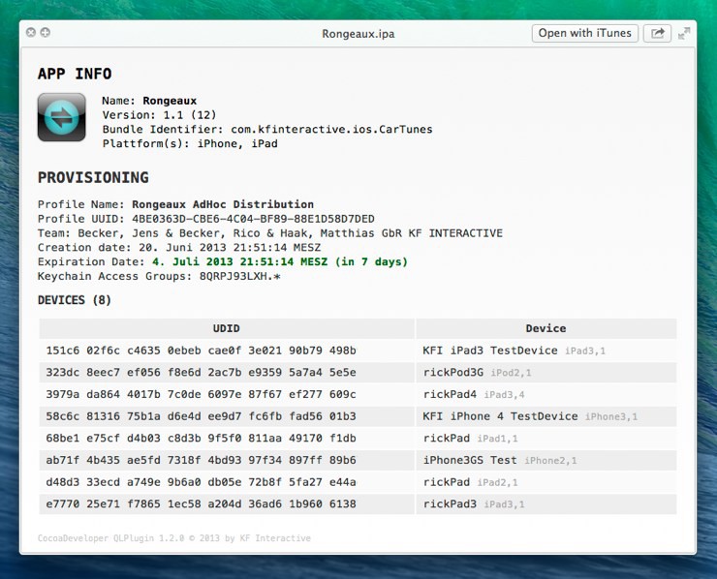Enter full screen with the arrows icon
Screen dimensions: 717x579
(684, 33)
